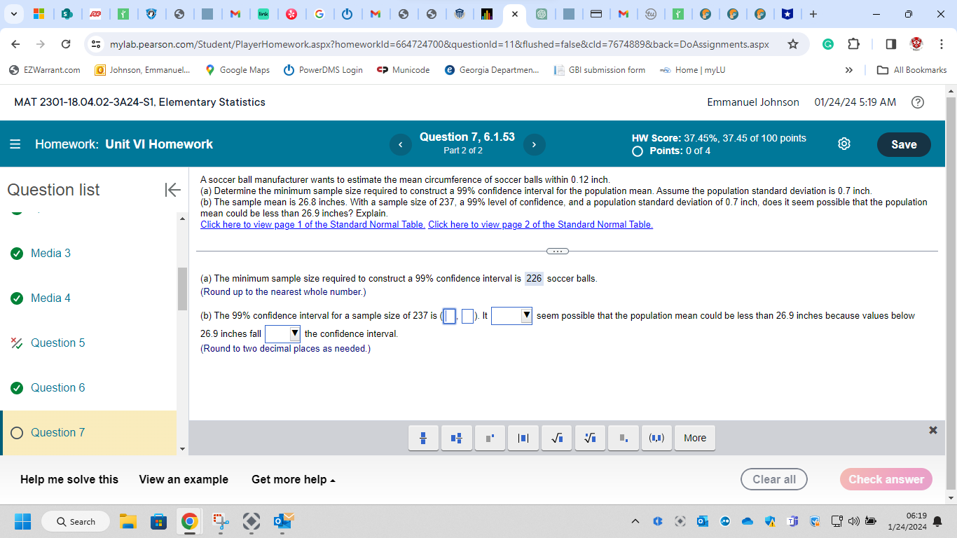957x538 pixels.
Task: Insert an exponent using the math palette
Action: click(x=490, y=438)
